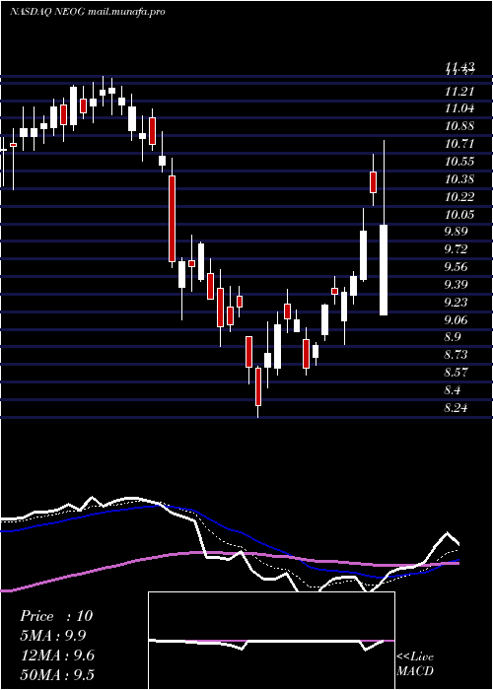Image resolution: width=493 pixels, height=690 pixels.
Task: Click the 8.4 price axis label
Action: tap(453, 390)
